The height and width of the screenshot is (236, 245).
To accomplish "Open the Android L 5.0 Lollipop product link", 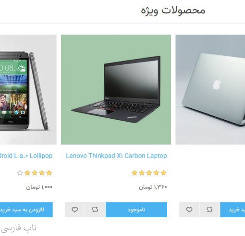I will click(26, 156).
